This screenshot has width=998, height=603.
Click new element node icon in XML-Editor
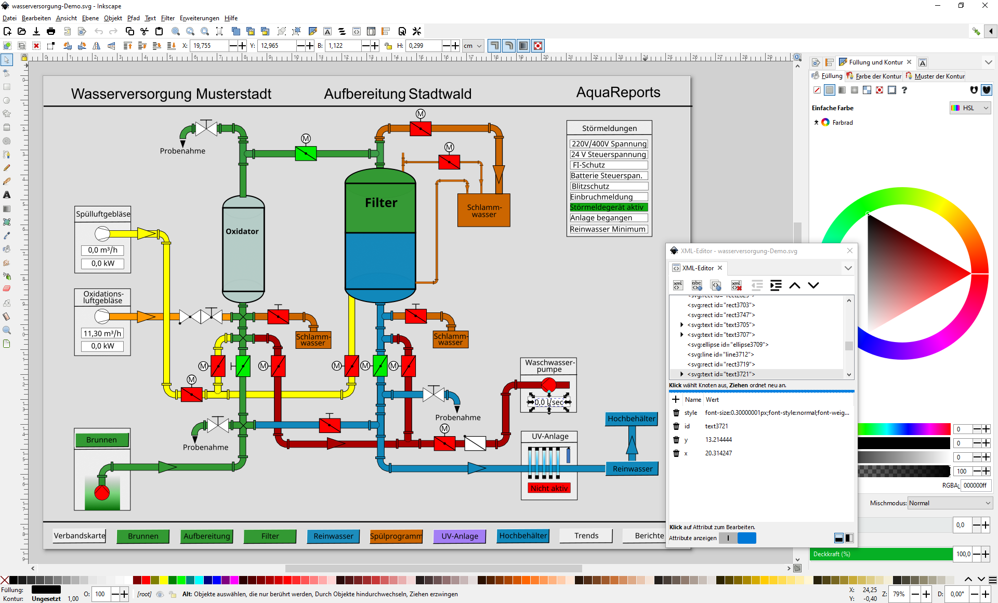(678, 285)
